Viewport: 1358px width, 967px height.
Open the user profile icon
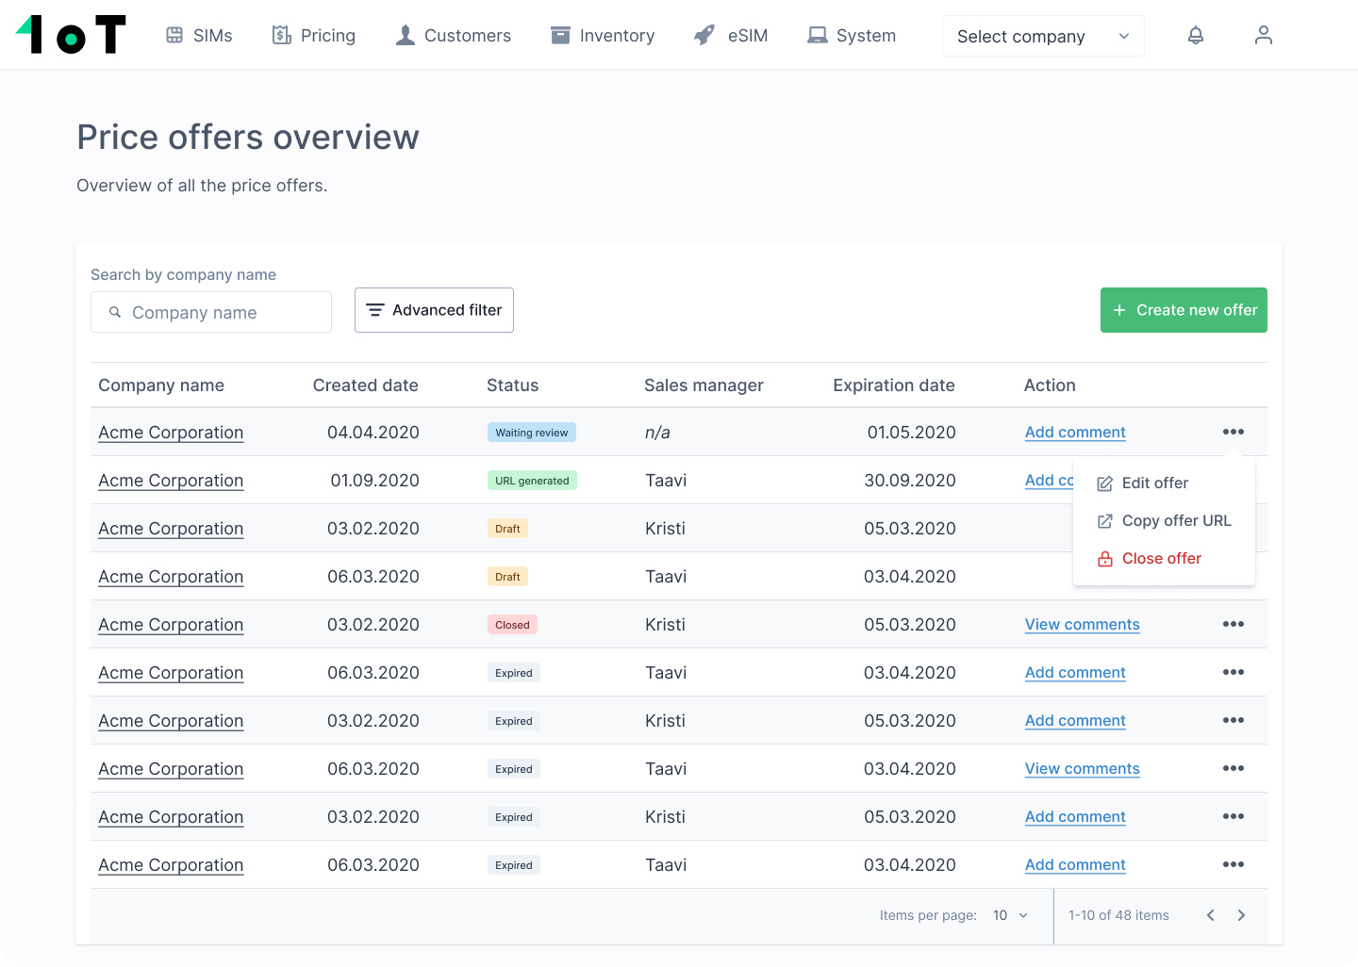pos(1263,36)
